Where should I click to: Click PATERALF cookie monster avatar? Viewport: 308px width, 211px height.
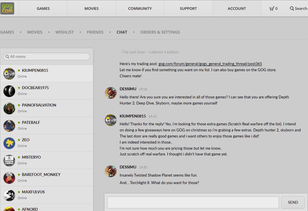coord(9,126)
